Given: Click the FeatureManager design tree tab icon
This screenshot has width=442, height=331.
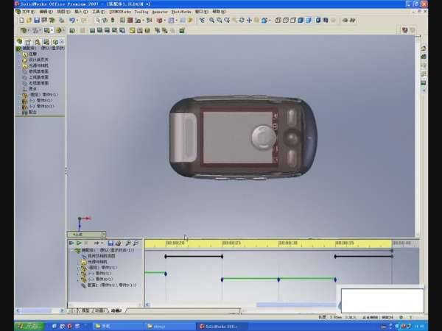Looking at the screenshot, I should [x=19, y=42].
